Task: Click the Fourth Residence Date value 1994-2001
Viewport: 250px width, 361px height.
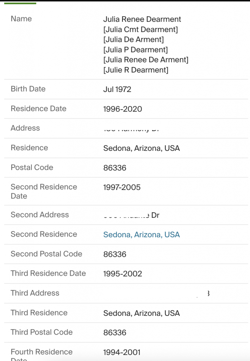Action: (x=121, y=352)
